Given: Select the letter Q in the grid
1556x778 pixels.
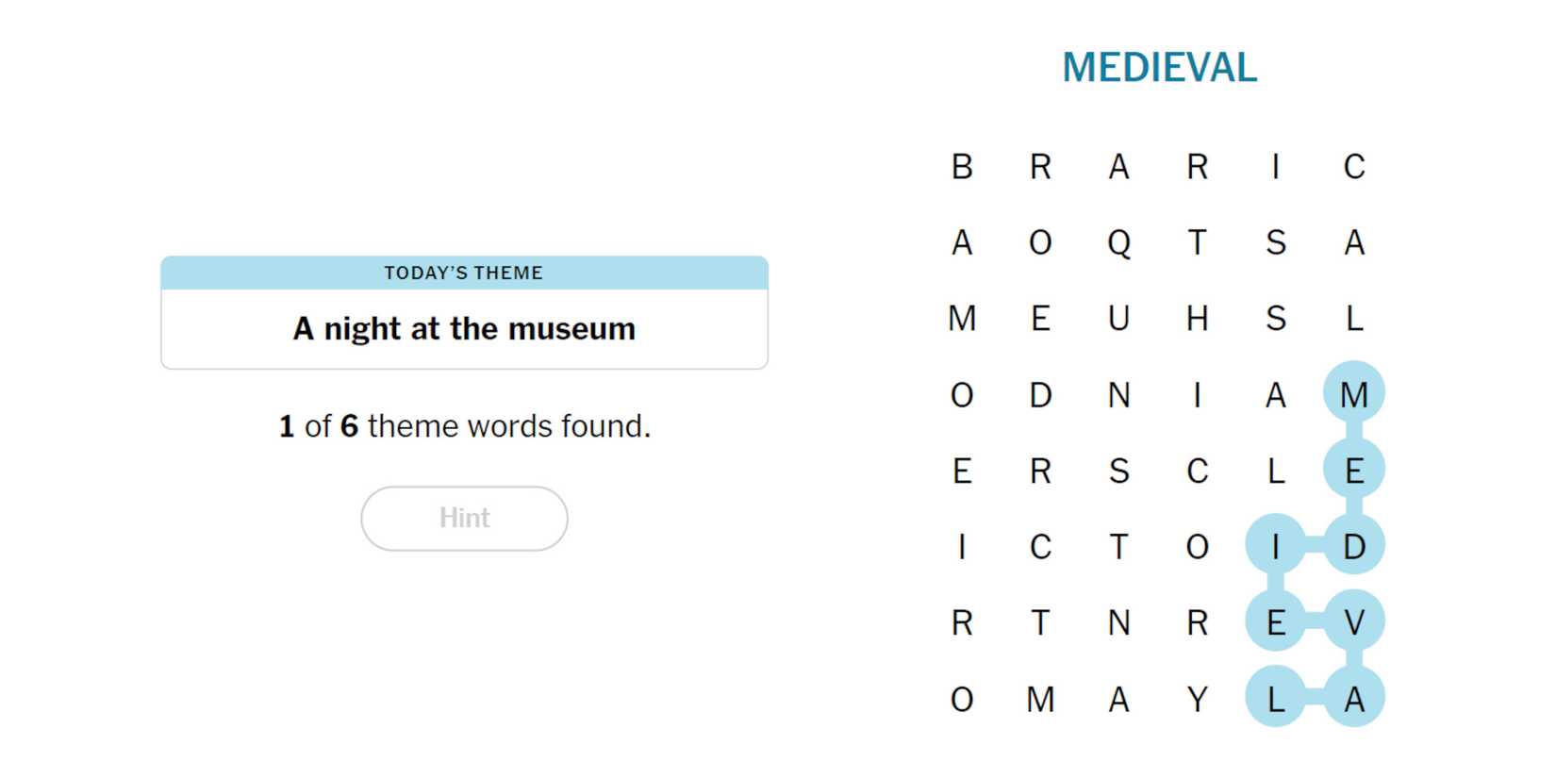Looking at the screenshot, I should coord(1118,243).
